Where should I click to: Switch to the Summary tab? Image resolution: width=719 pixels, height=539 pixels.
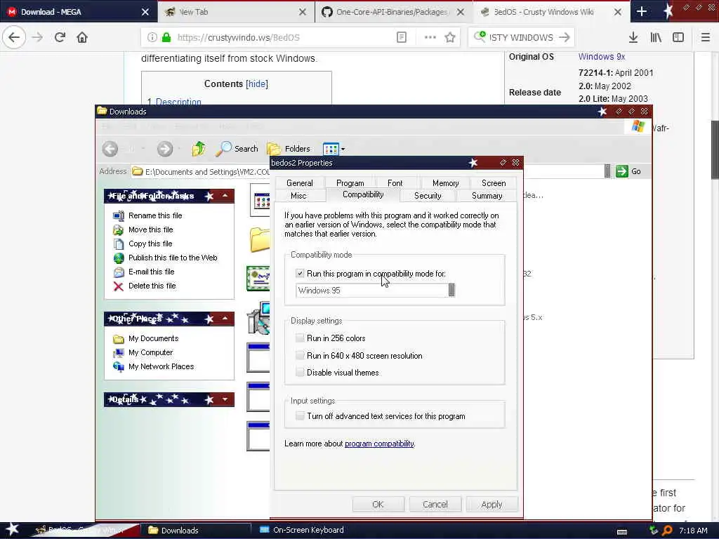pos(487,196)
